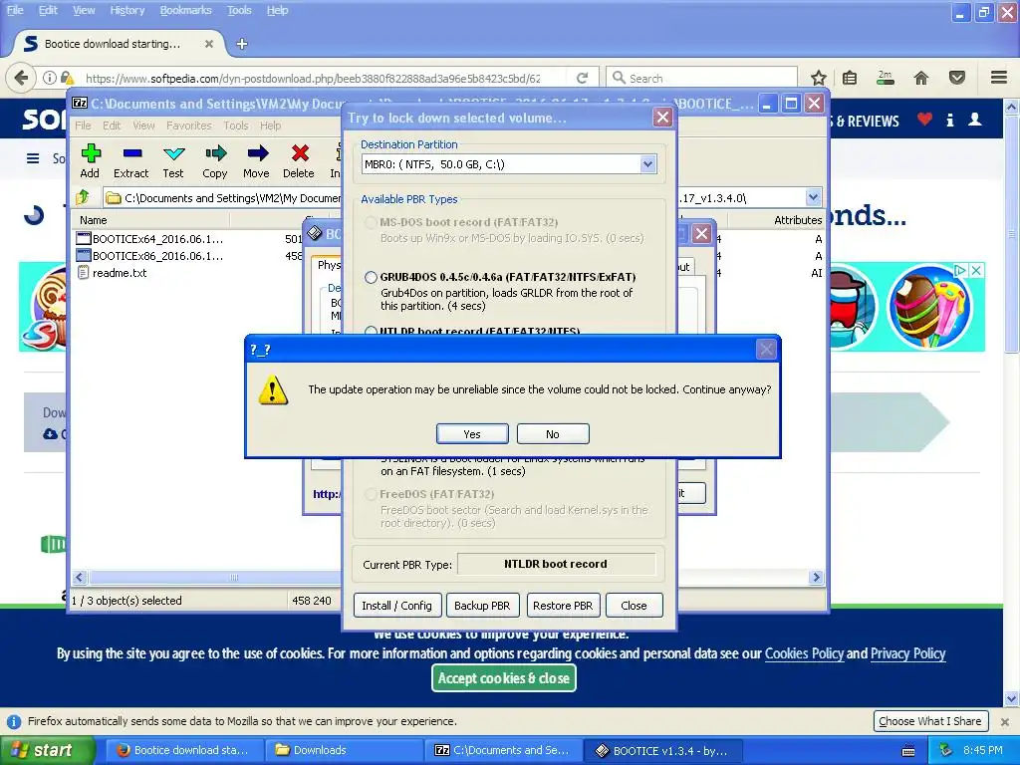Open 7-Zip Help menu

pos(271,126)
